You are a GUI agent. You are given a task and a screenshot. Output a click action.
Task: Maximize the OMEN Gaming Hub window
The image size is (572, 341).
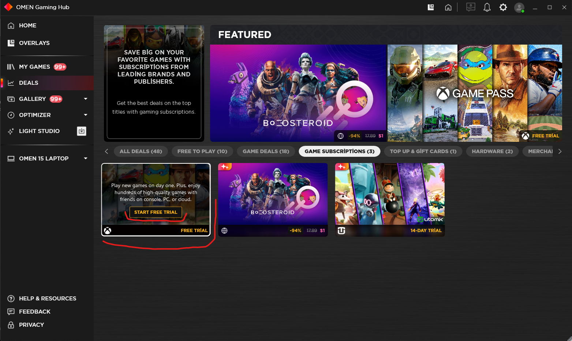tap(550, 7)
